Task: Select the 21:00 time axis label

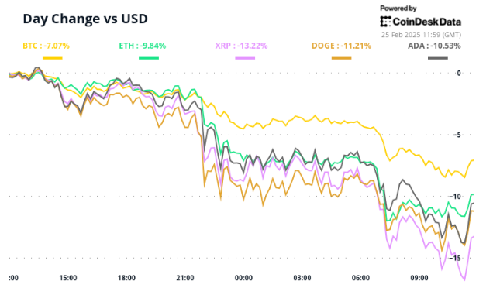Action: pyautogui.click(x=185, y=278)
